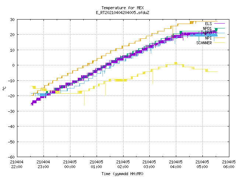Click the x-axis tick label 210405 05:00
The image size is (236, 177).
click(x=202, y=164)
